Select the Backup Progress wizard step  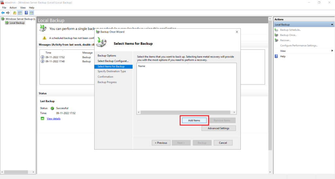pyautogui.click(x=107, y=82)
